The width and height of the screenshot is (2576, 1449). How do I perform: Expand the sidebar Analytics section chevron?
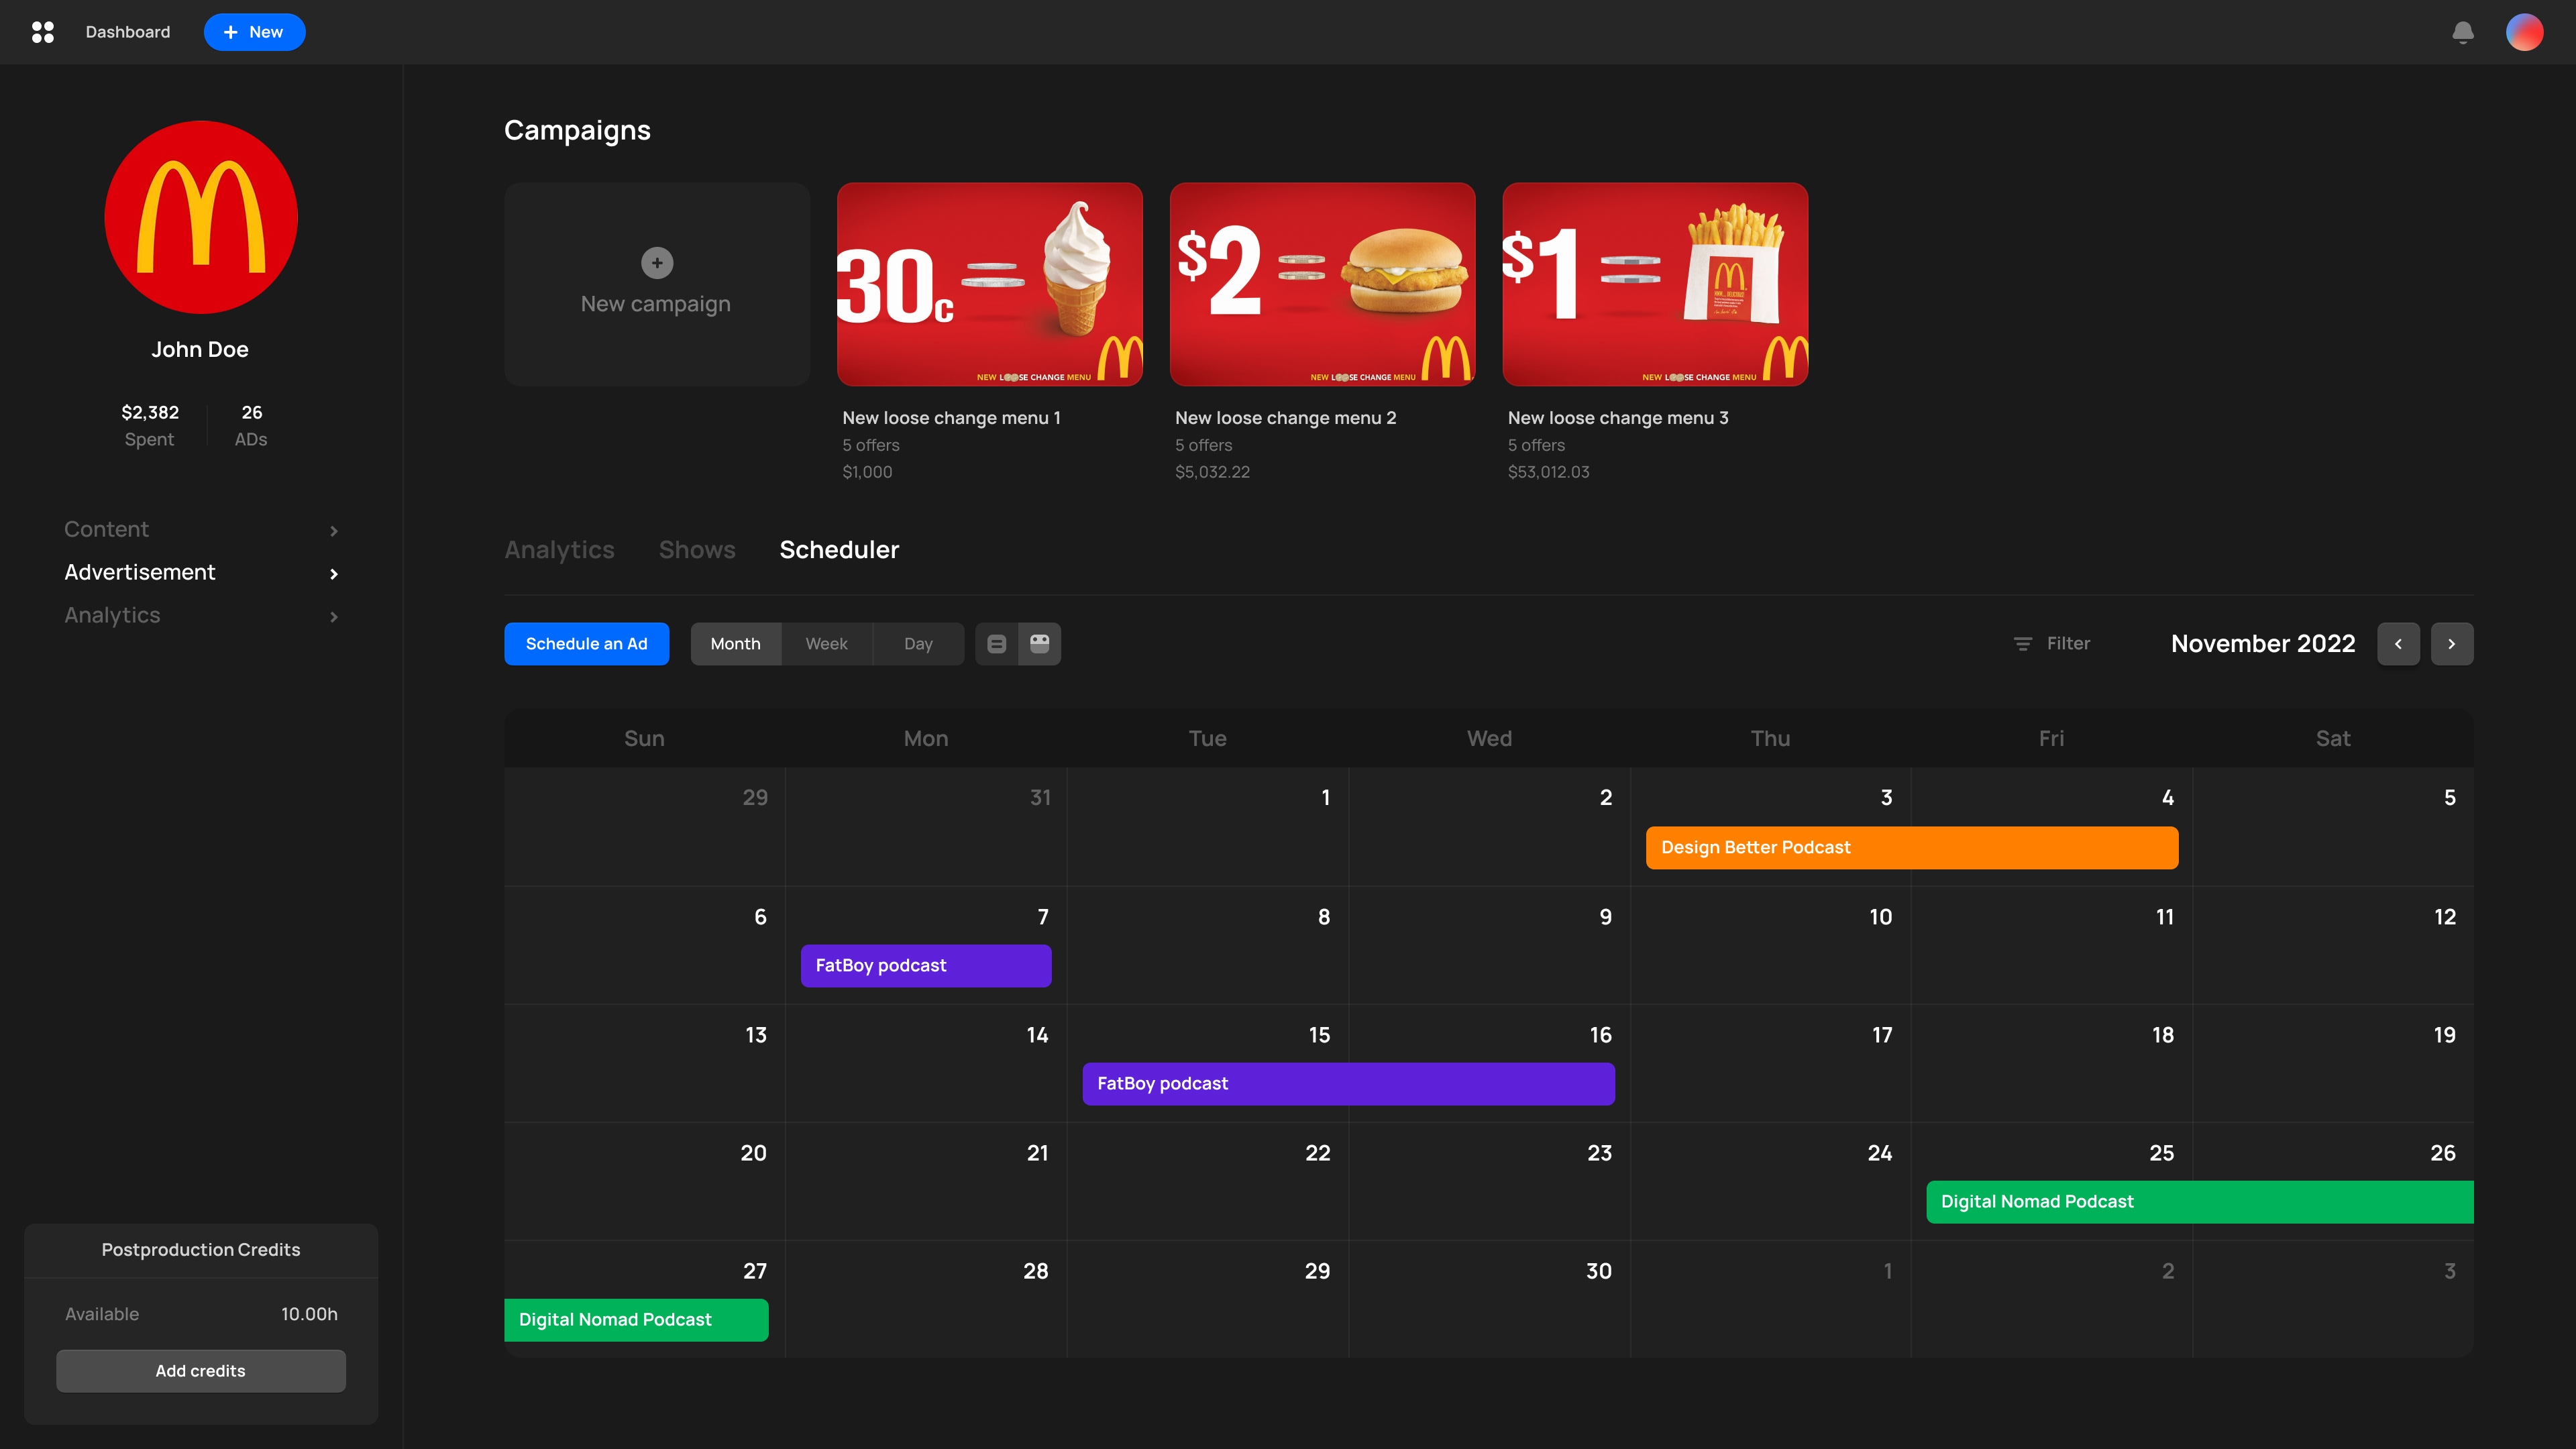click(333, 616)
